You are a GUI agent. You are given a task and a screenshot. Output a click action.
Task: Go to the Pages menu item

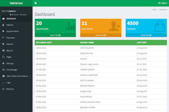(9, 57)
